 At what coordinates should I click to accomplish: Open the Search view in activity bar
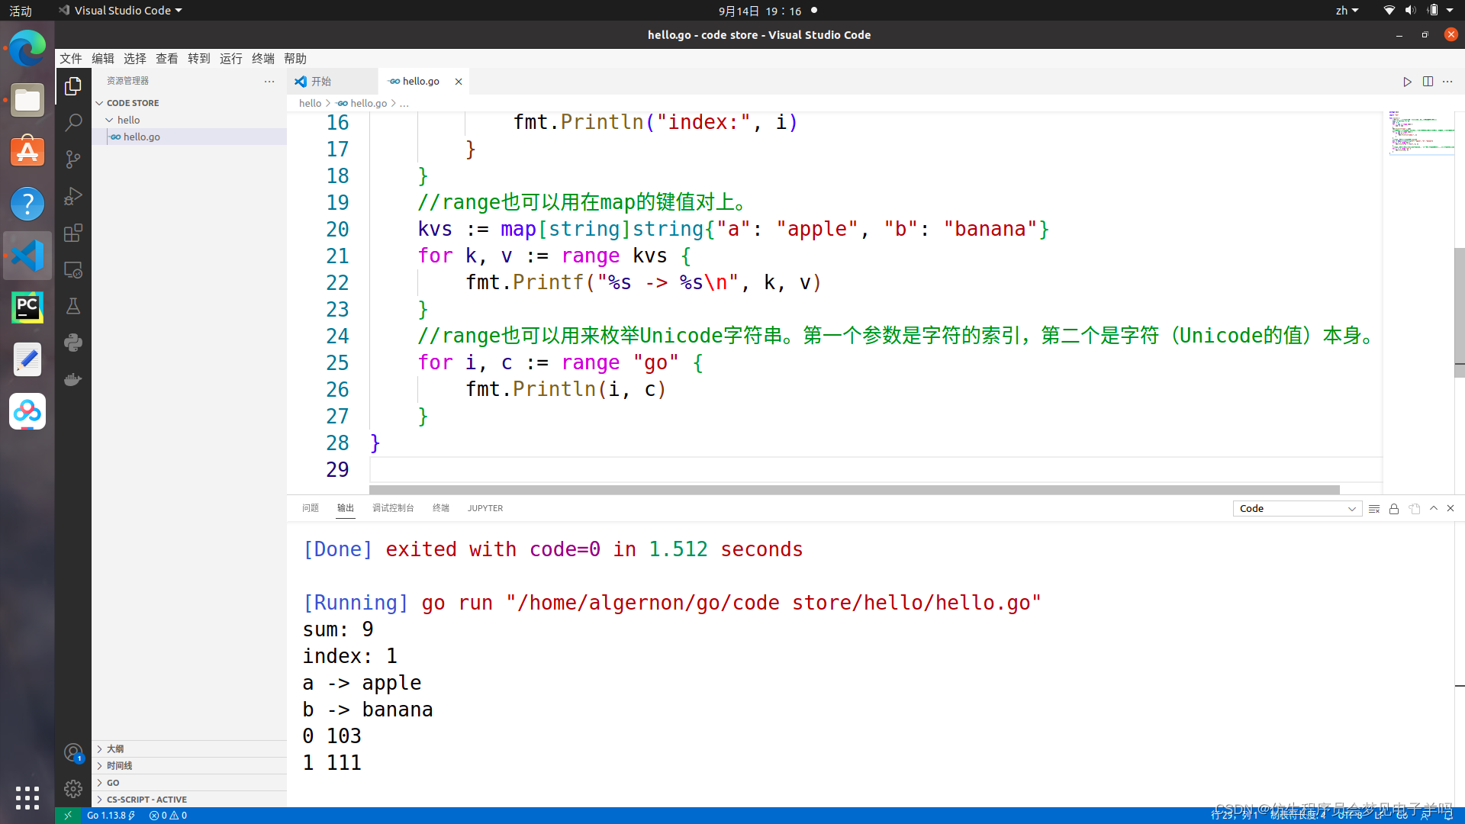click(x=73, y=123)
